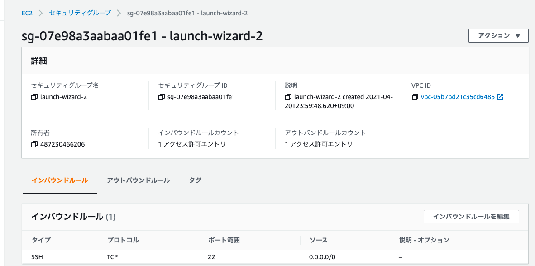
Task: Click the ポート範囲 column header
Action: pos(224,240)
